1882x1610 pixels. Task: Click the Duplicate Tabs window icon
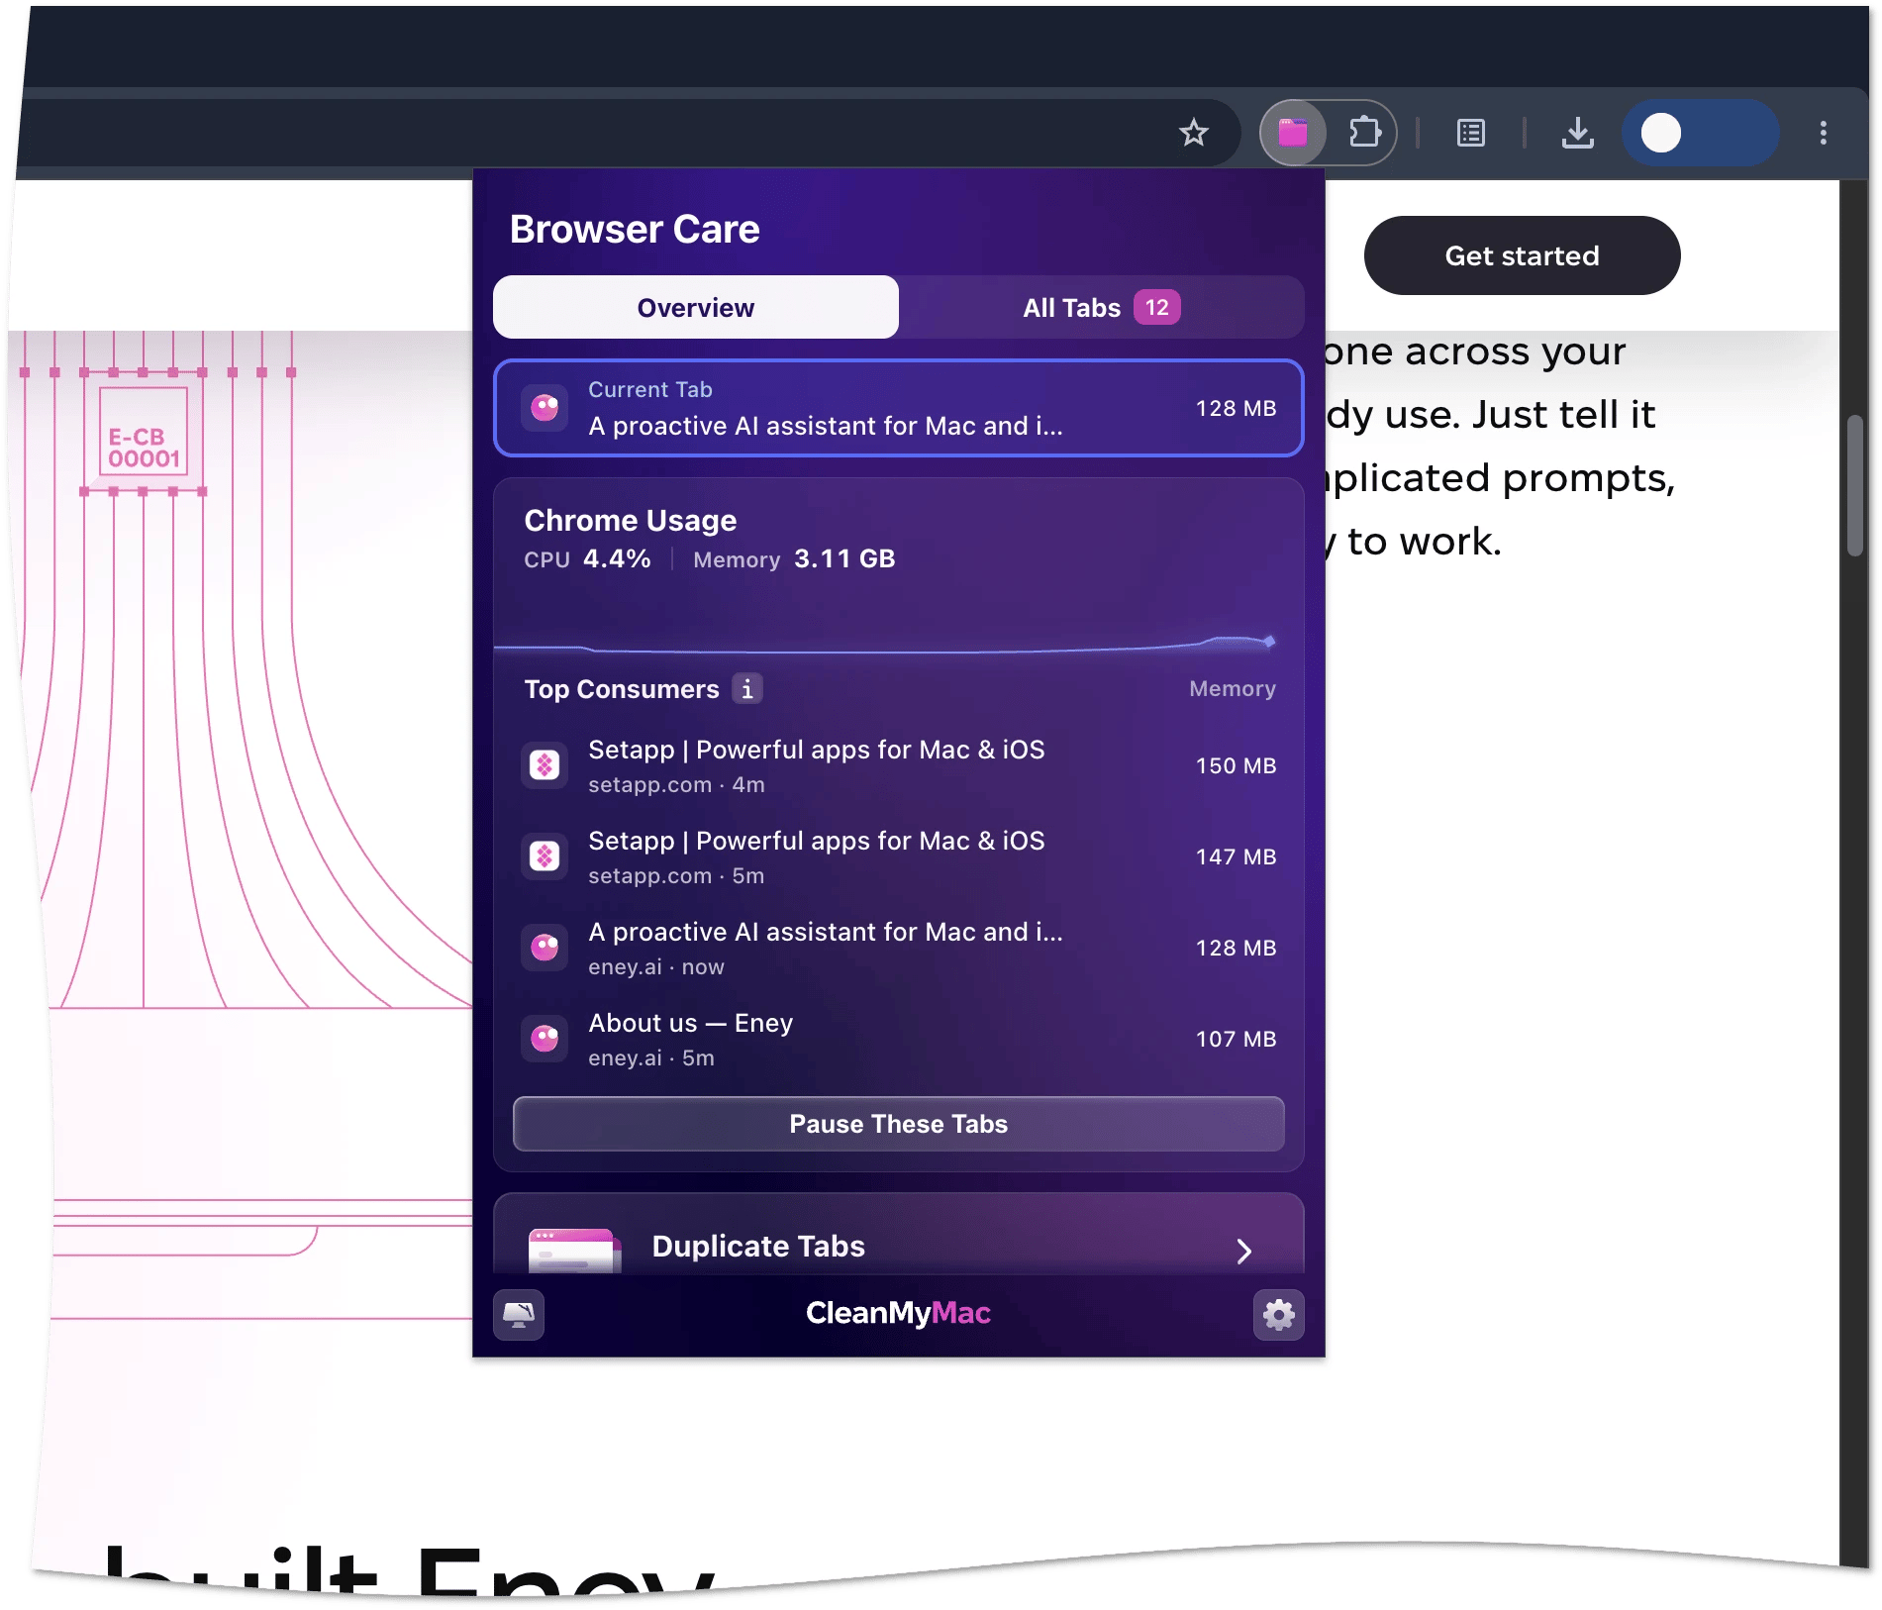574,1250
